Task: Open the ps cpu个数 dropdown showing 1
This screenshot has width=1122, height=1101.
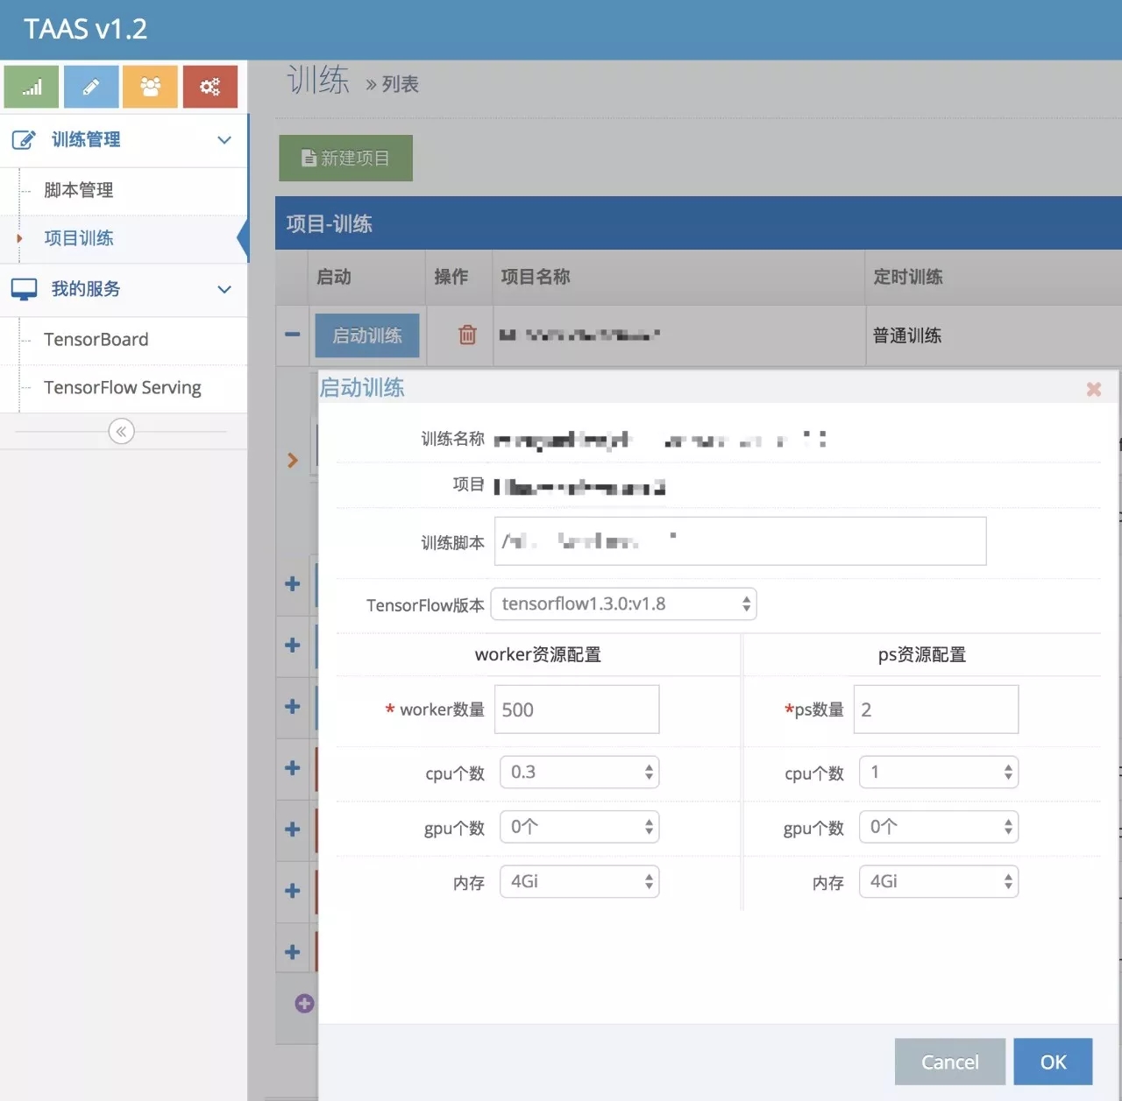Action: (x=938, y=772)
